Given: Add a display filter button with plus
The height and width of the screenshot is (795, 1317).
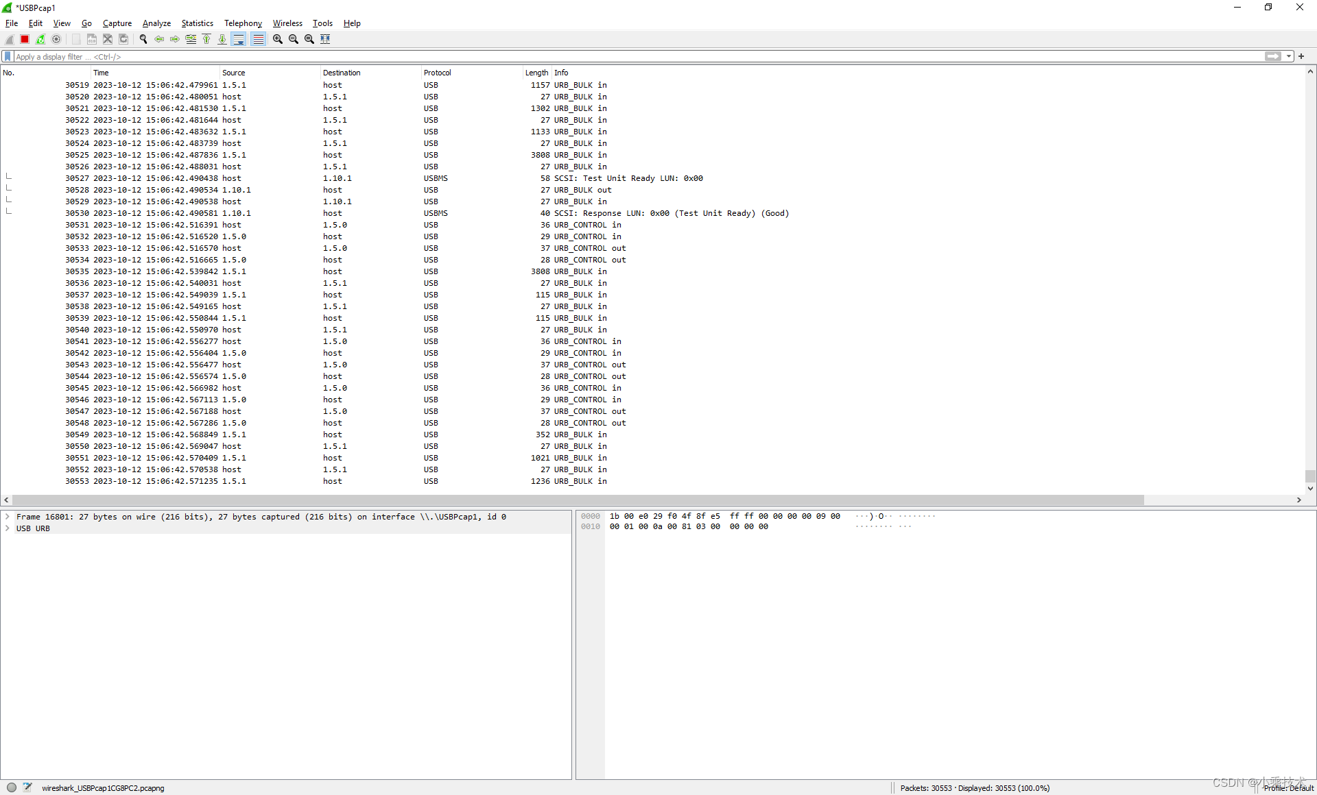Looking at the screenshot, I should [x=1301, y=57].
